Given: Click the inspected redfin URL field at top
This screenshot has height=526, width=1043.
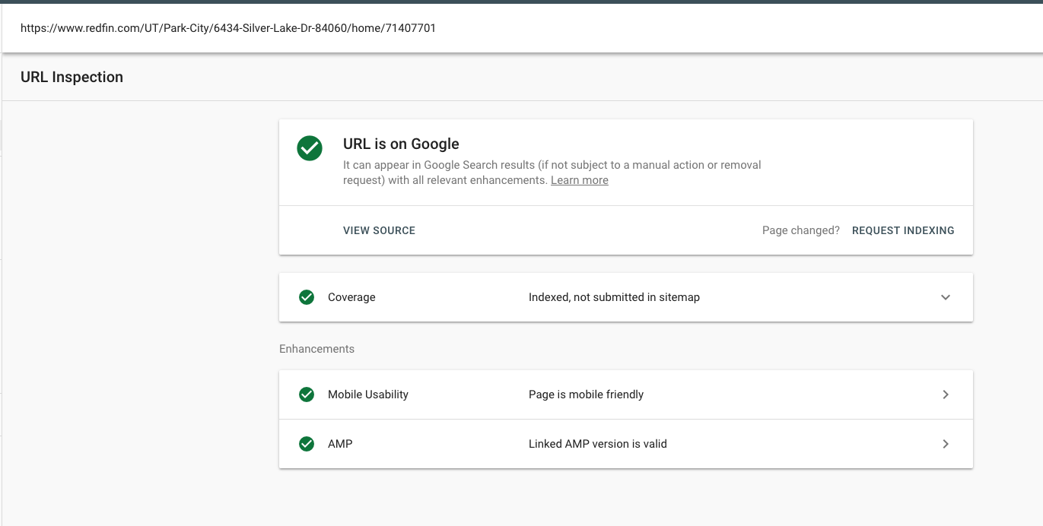Looking at the screenshot, I should [522, 28].
